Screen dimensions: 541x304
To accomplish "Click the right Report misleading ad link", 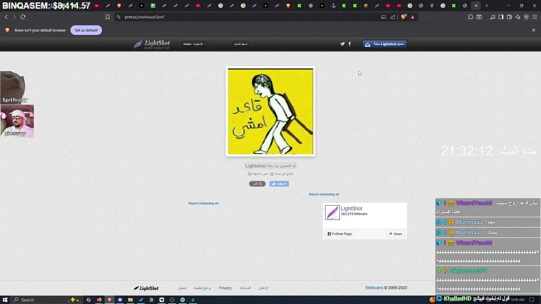I will 324,194.
